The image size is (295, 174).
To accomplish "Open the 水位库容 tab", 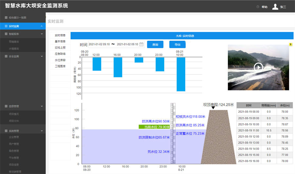I will [60, 60].
